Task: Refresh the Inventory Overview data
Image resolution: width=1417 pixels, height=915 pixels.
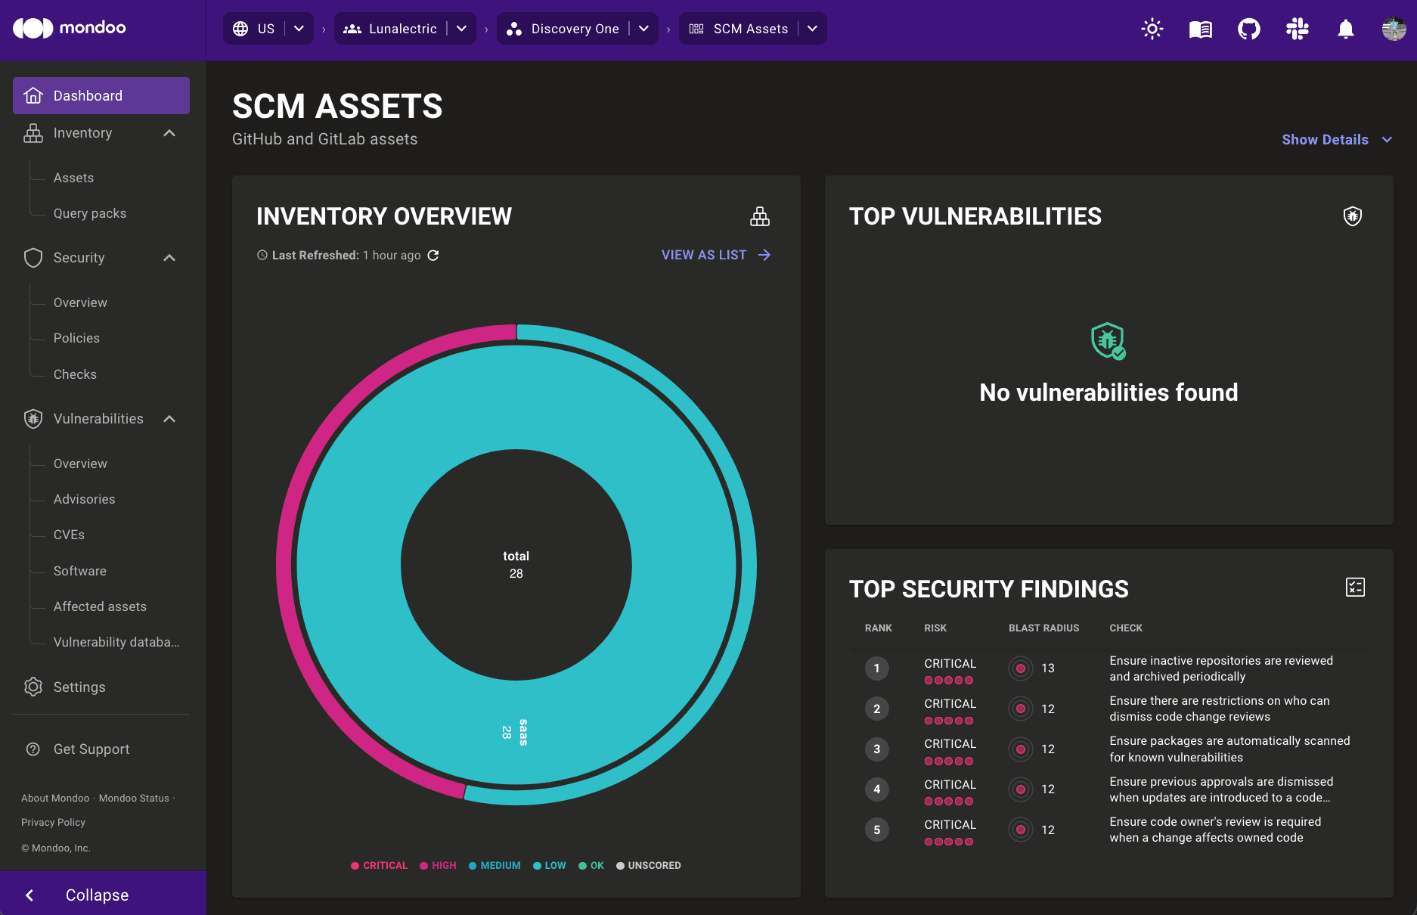Action: pyautogui.click(x=433, y=256)
